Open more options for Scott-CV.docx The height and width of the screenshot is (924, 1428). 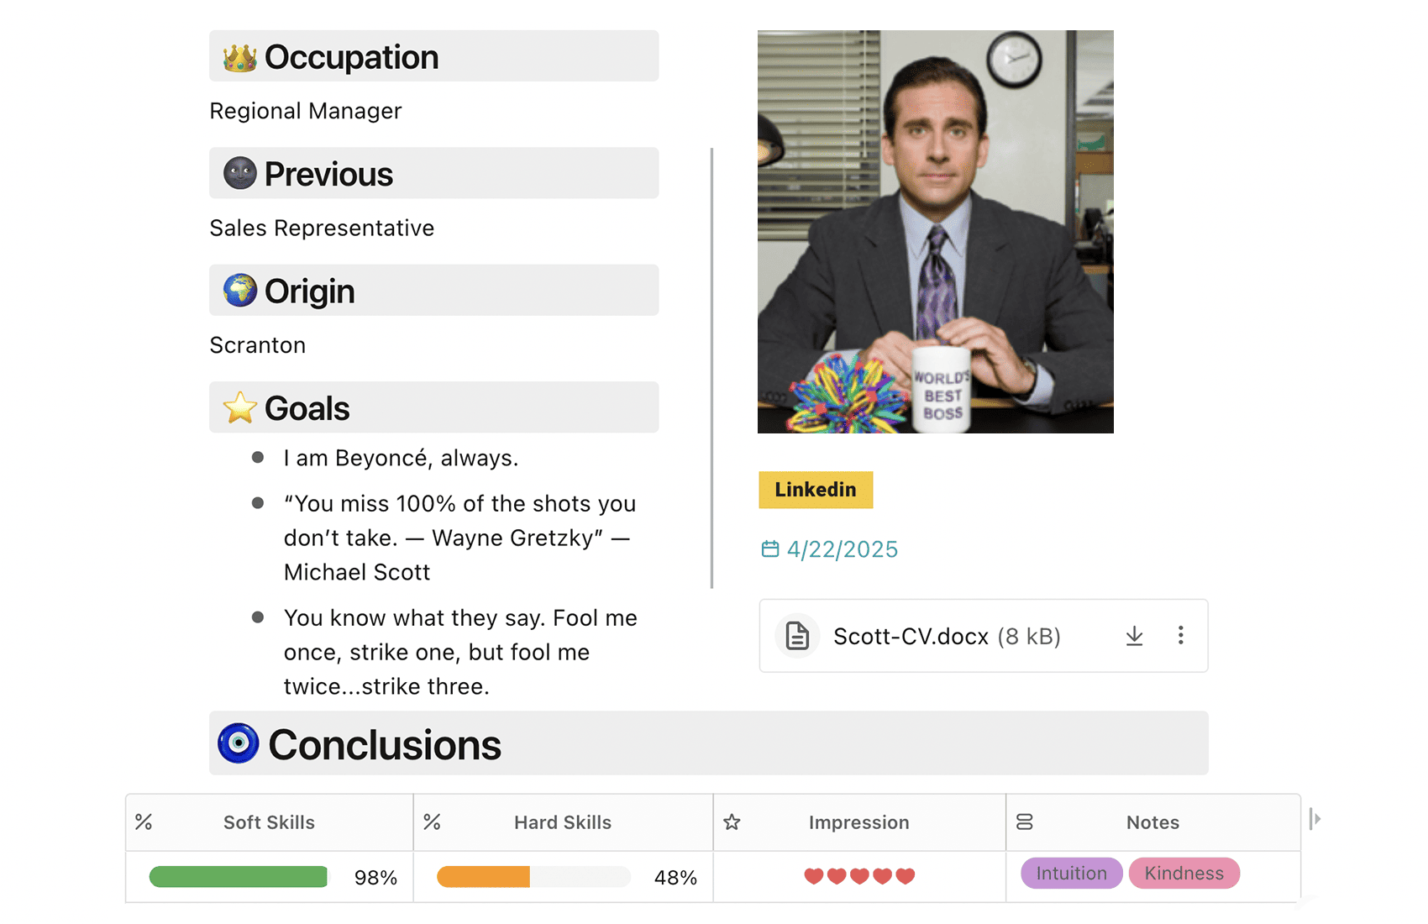pyautogui.click(x=1180, y=636)
